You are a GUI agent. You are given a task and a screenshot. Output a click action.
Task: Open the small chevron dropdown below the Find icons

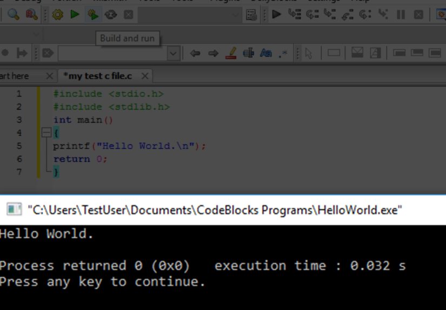pyautogui.click(x=36, y=35)
